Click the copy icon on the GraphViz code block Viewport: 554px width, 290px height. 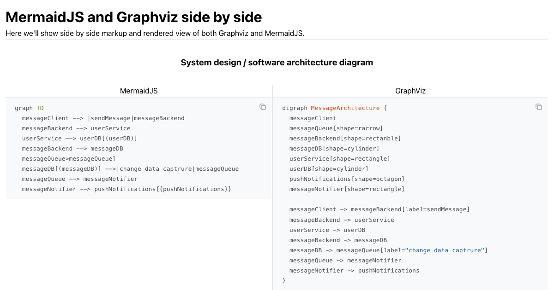539,106
